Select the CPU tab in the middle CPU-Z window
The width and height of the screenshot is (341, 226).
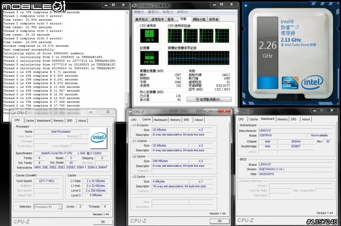[x=134, y=120]
